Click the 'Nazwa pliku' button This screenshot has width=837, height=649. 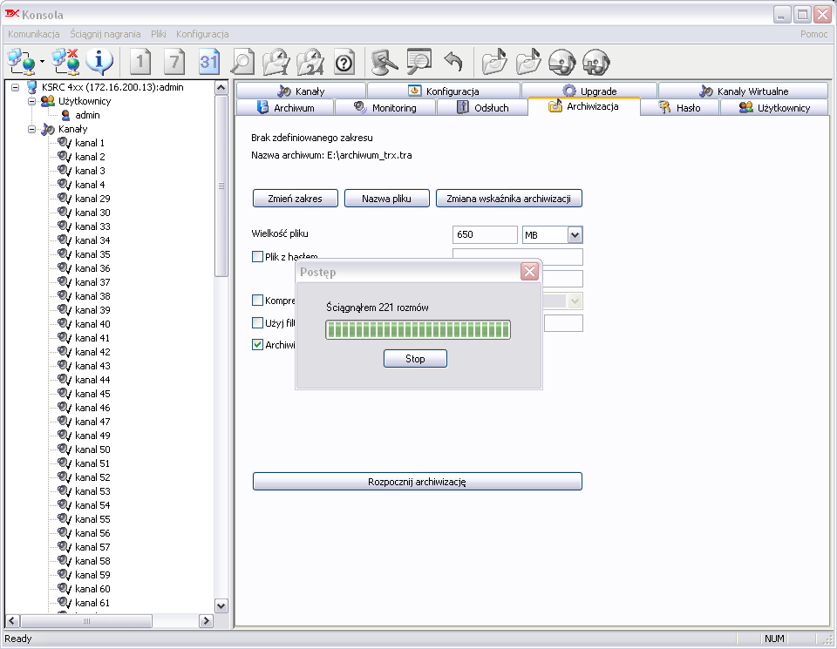point(386,199)
